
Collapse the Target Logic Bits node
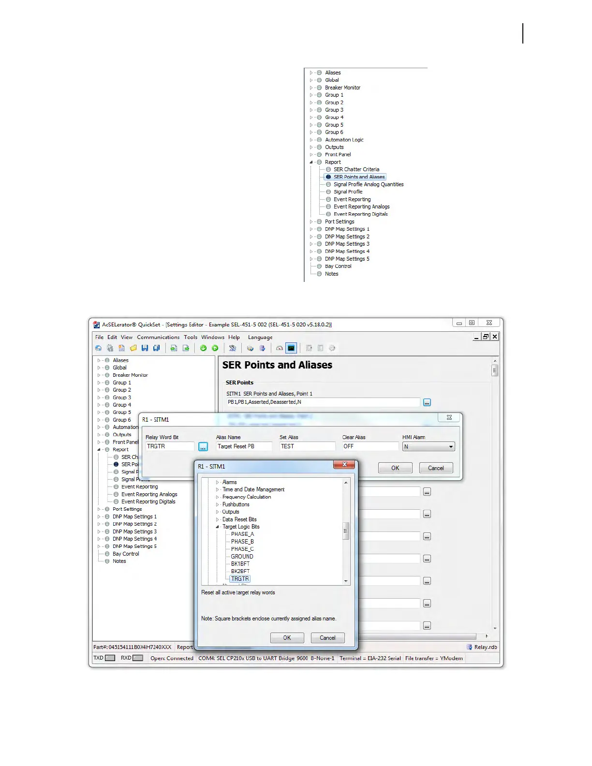pyautogui.click(x=218, y=527)
